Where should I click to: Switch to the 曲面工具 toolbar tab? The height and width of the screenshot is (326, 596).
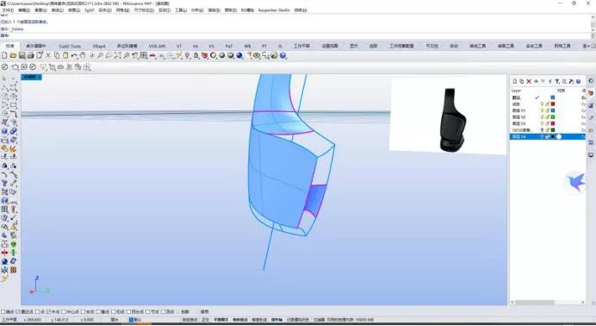pyautogui.click(x=506, y=46)
